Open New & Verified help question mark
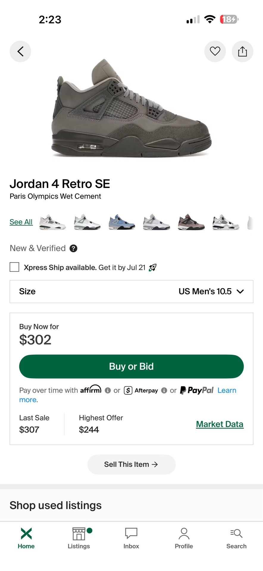 pyautogui.click(x=73, y=248)
